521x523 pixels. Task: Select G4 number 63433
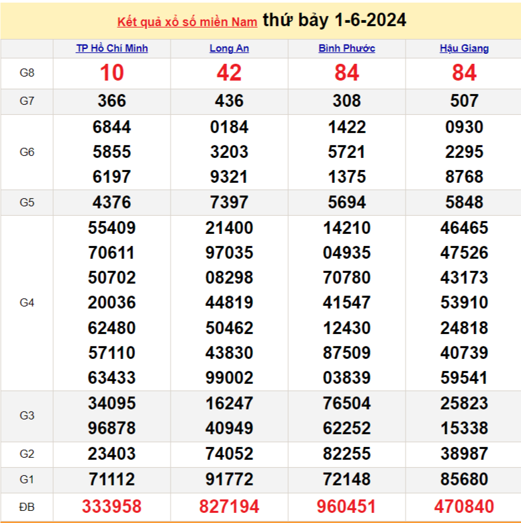pos(112,378)
